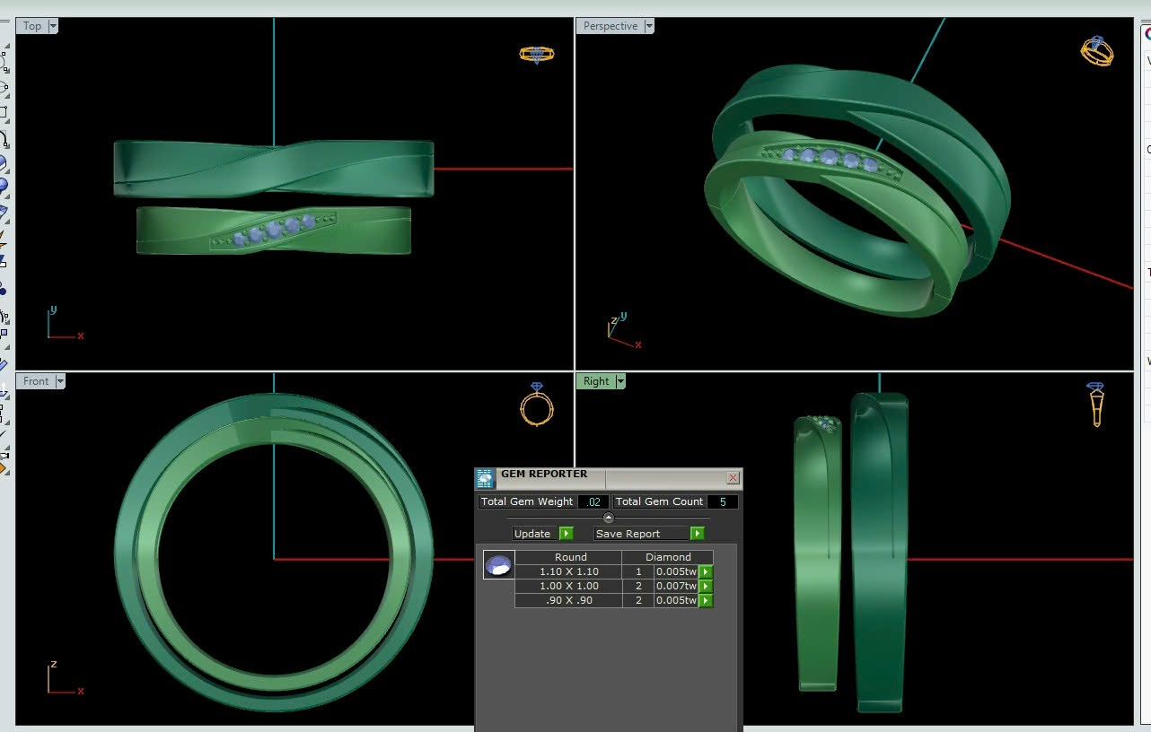Image resolution: width=1151 pixels, height=732 pixels.
Task: Open the Top viewport dropdown arrow
Action: point(53,26)
